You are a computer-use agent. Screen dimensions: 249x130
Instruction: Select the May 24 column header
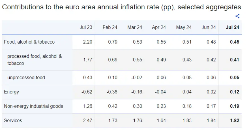tap(184, 27)
